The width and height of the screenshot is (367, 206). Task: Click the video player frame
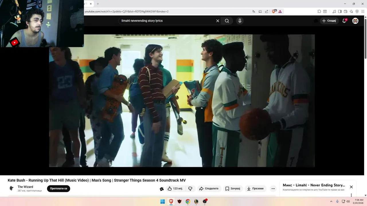(x=182, y=101)
